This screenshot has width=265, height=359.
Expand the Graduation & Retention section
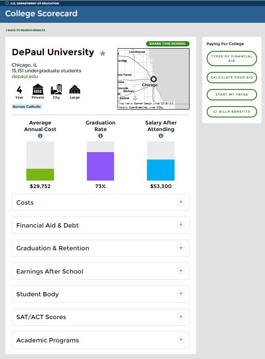100,248
